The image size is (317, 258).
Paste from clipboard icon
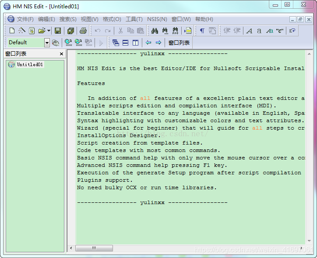pyautogui.click(x=141, y=31)
